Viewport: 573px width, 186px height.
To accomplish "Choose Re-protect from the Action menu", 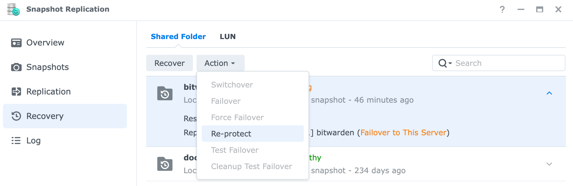I will pos(253,134).
